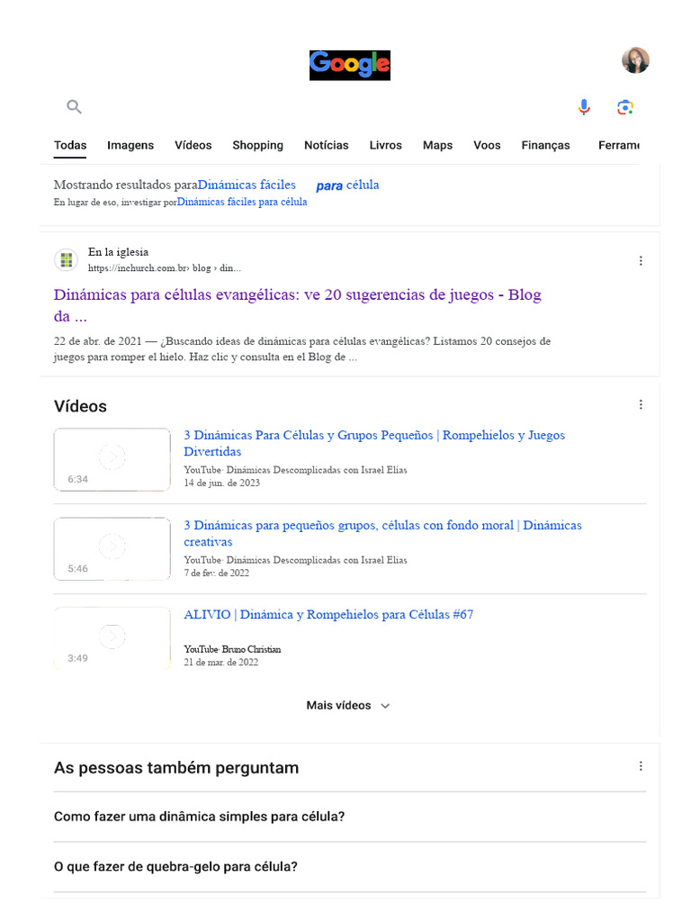
Task: Click the Google logo
Action: [x=350, y=65]
